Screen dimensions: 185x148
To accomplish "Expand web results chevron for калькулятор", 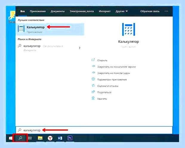I will click(80, 48).
